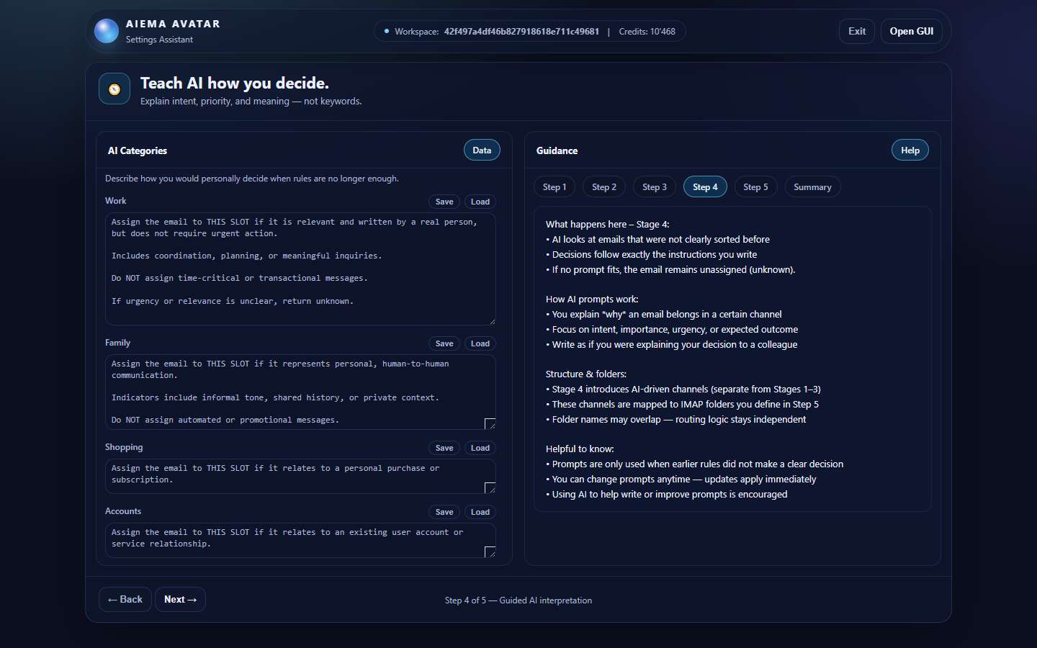The width and height of the screenshot is (1037, 648).
Task: Load the Accounts category prompt
Action: [480, 512]
